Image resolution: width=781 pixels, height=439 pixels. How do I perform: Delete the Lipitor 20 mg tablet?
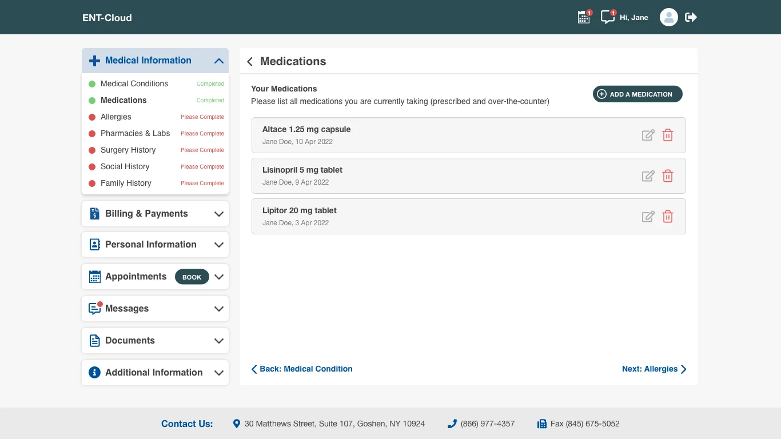pyautogui.click(x=667, y=217)
